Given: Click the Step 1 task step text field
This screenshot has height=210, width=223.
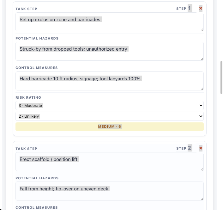Looking at the screenshot, I should [110, 22].
